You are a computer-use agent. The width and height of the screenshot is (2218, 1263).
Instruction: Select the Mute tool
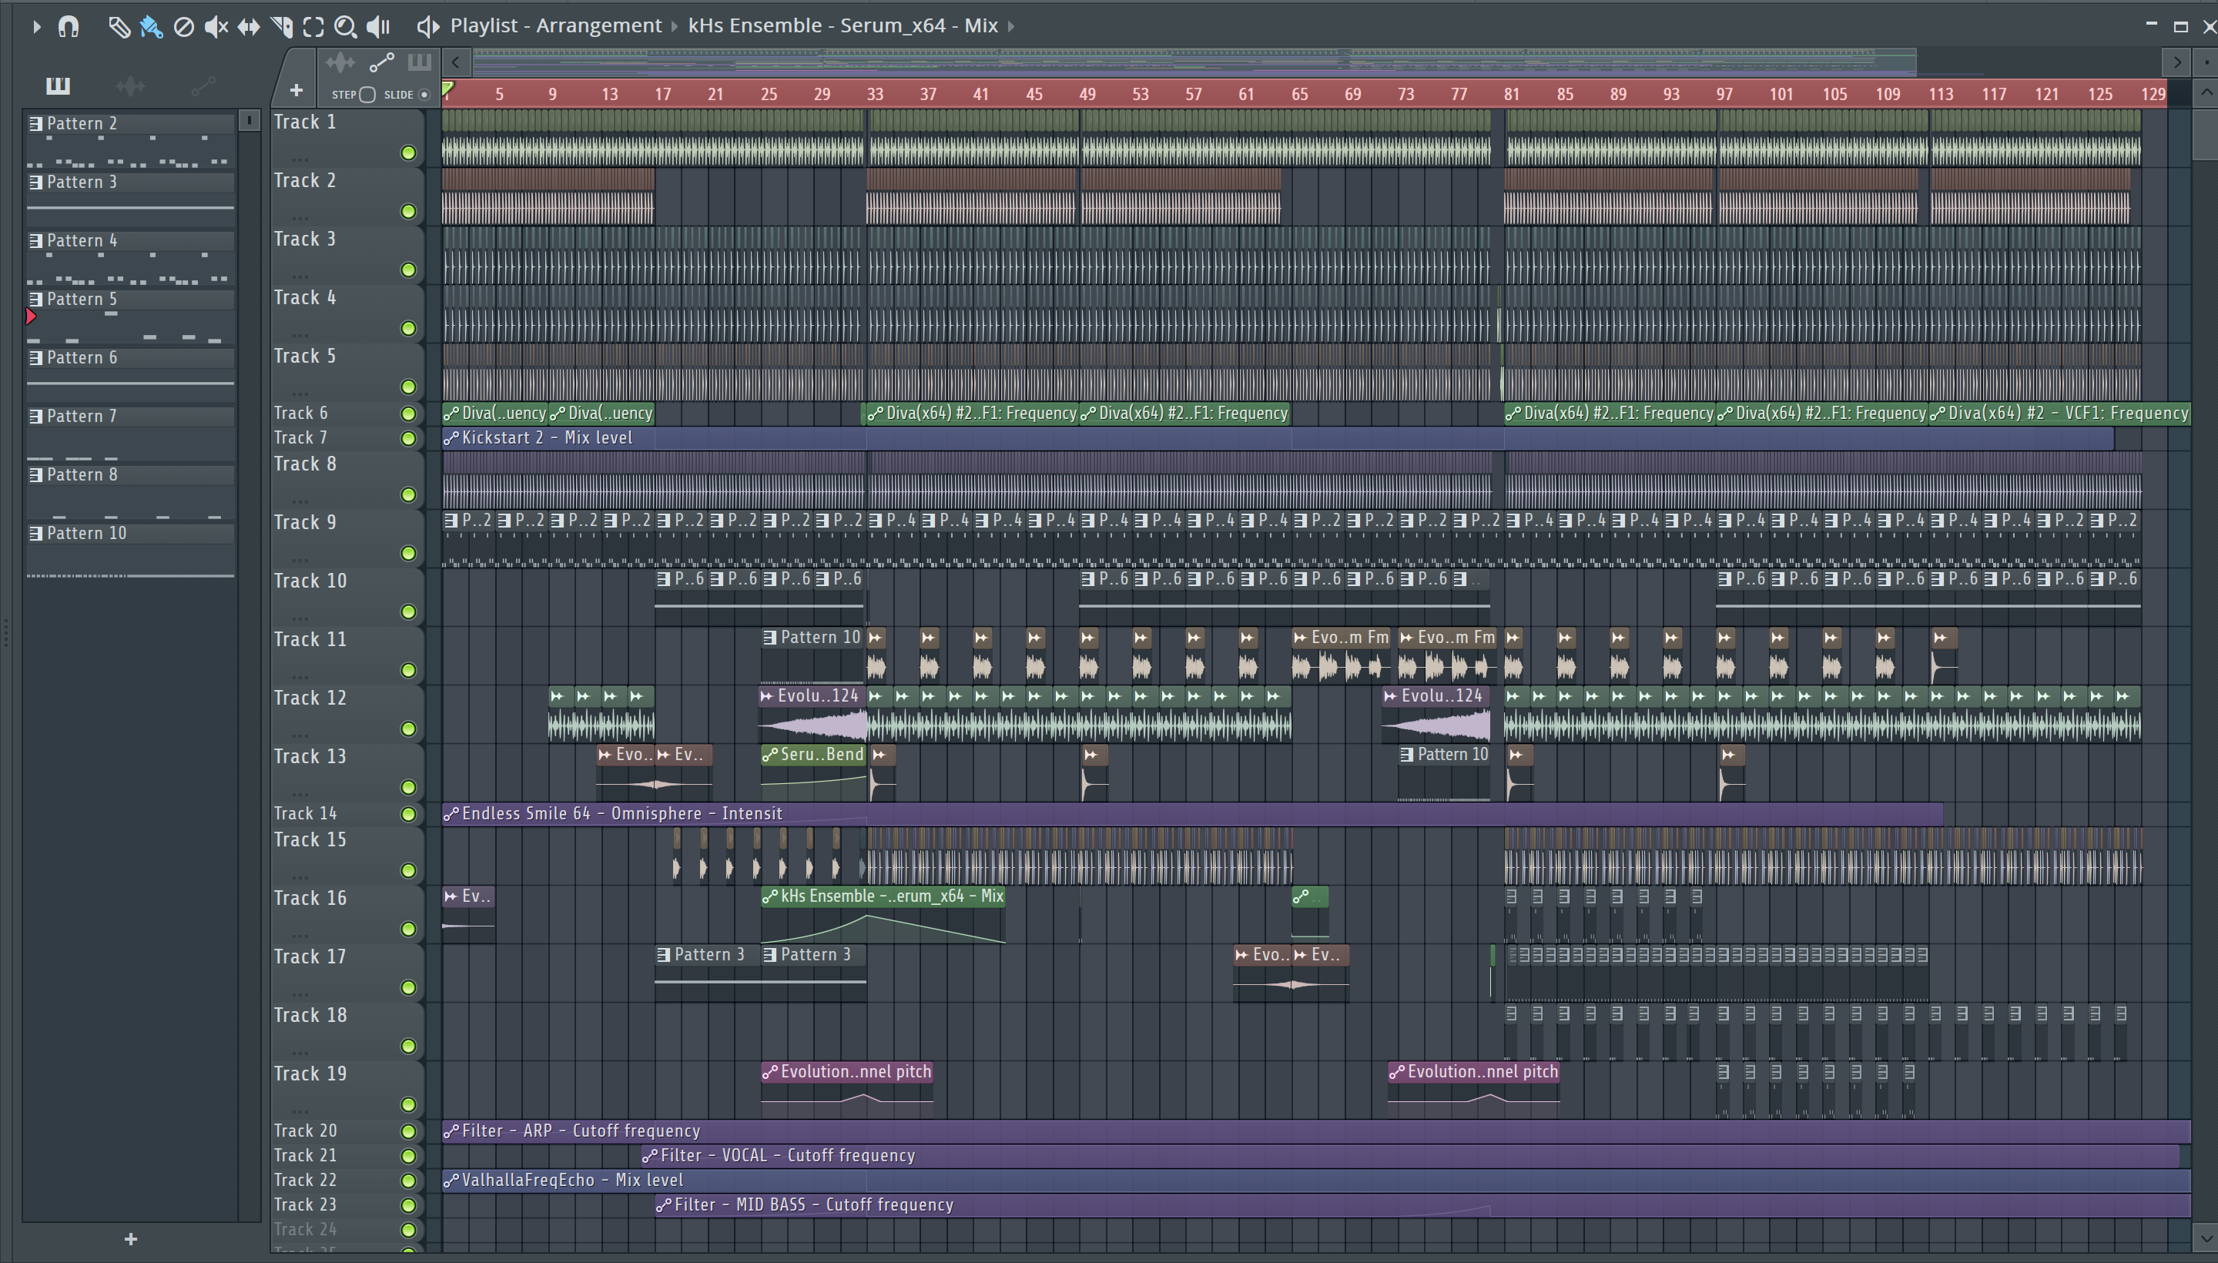216,27
